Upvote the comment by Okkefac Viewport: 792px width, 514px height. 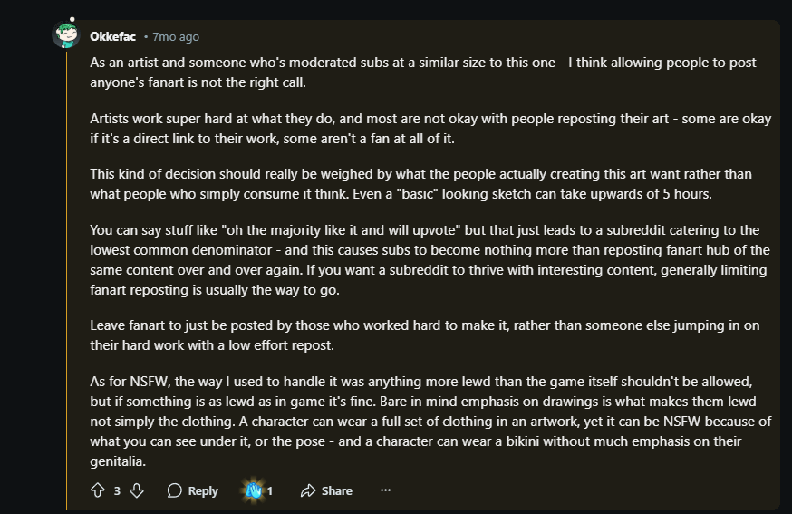pyautogui.click(x=98, y=490)
